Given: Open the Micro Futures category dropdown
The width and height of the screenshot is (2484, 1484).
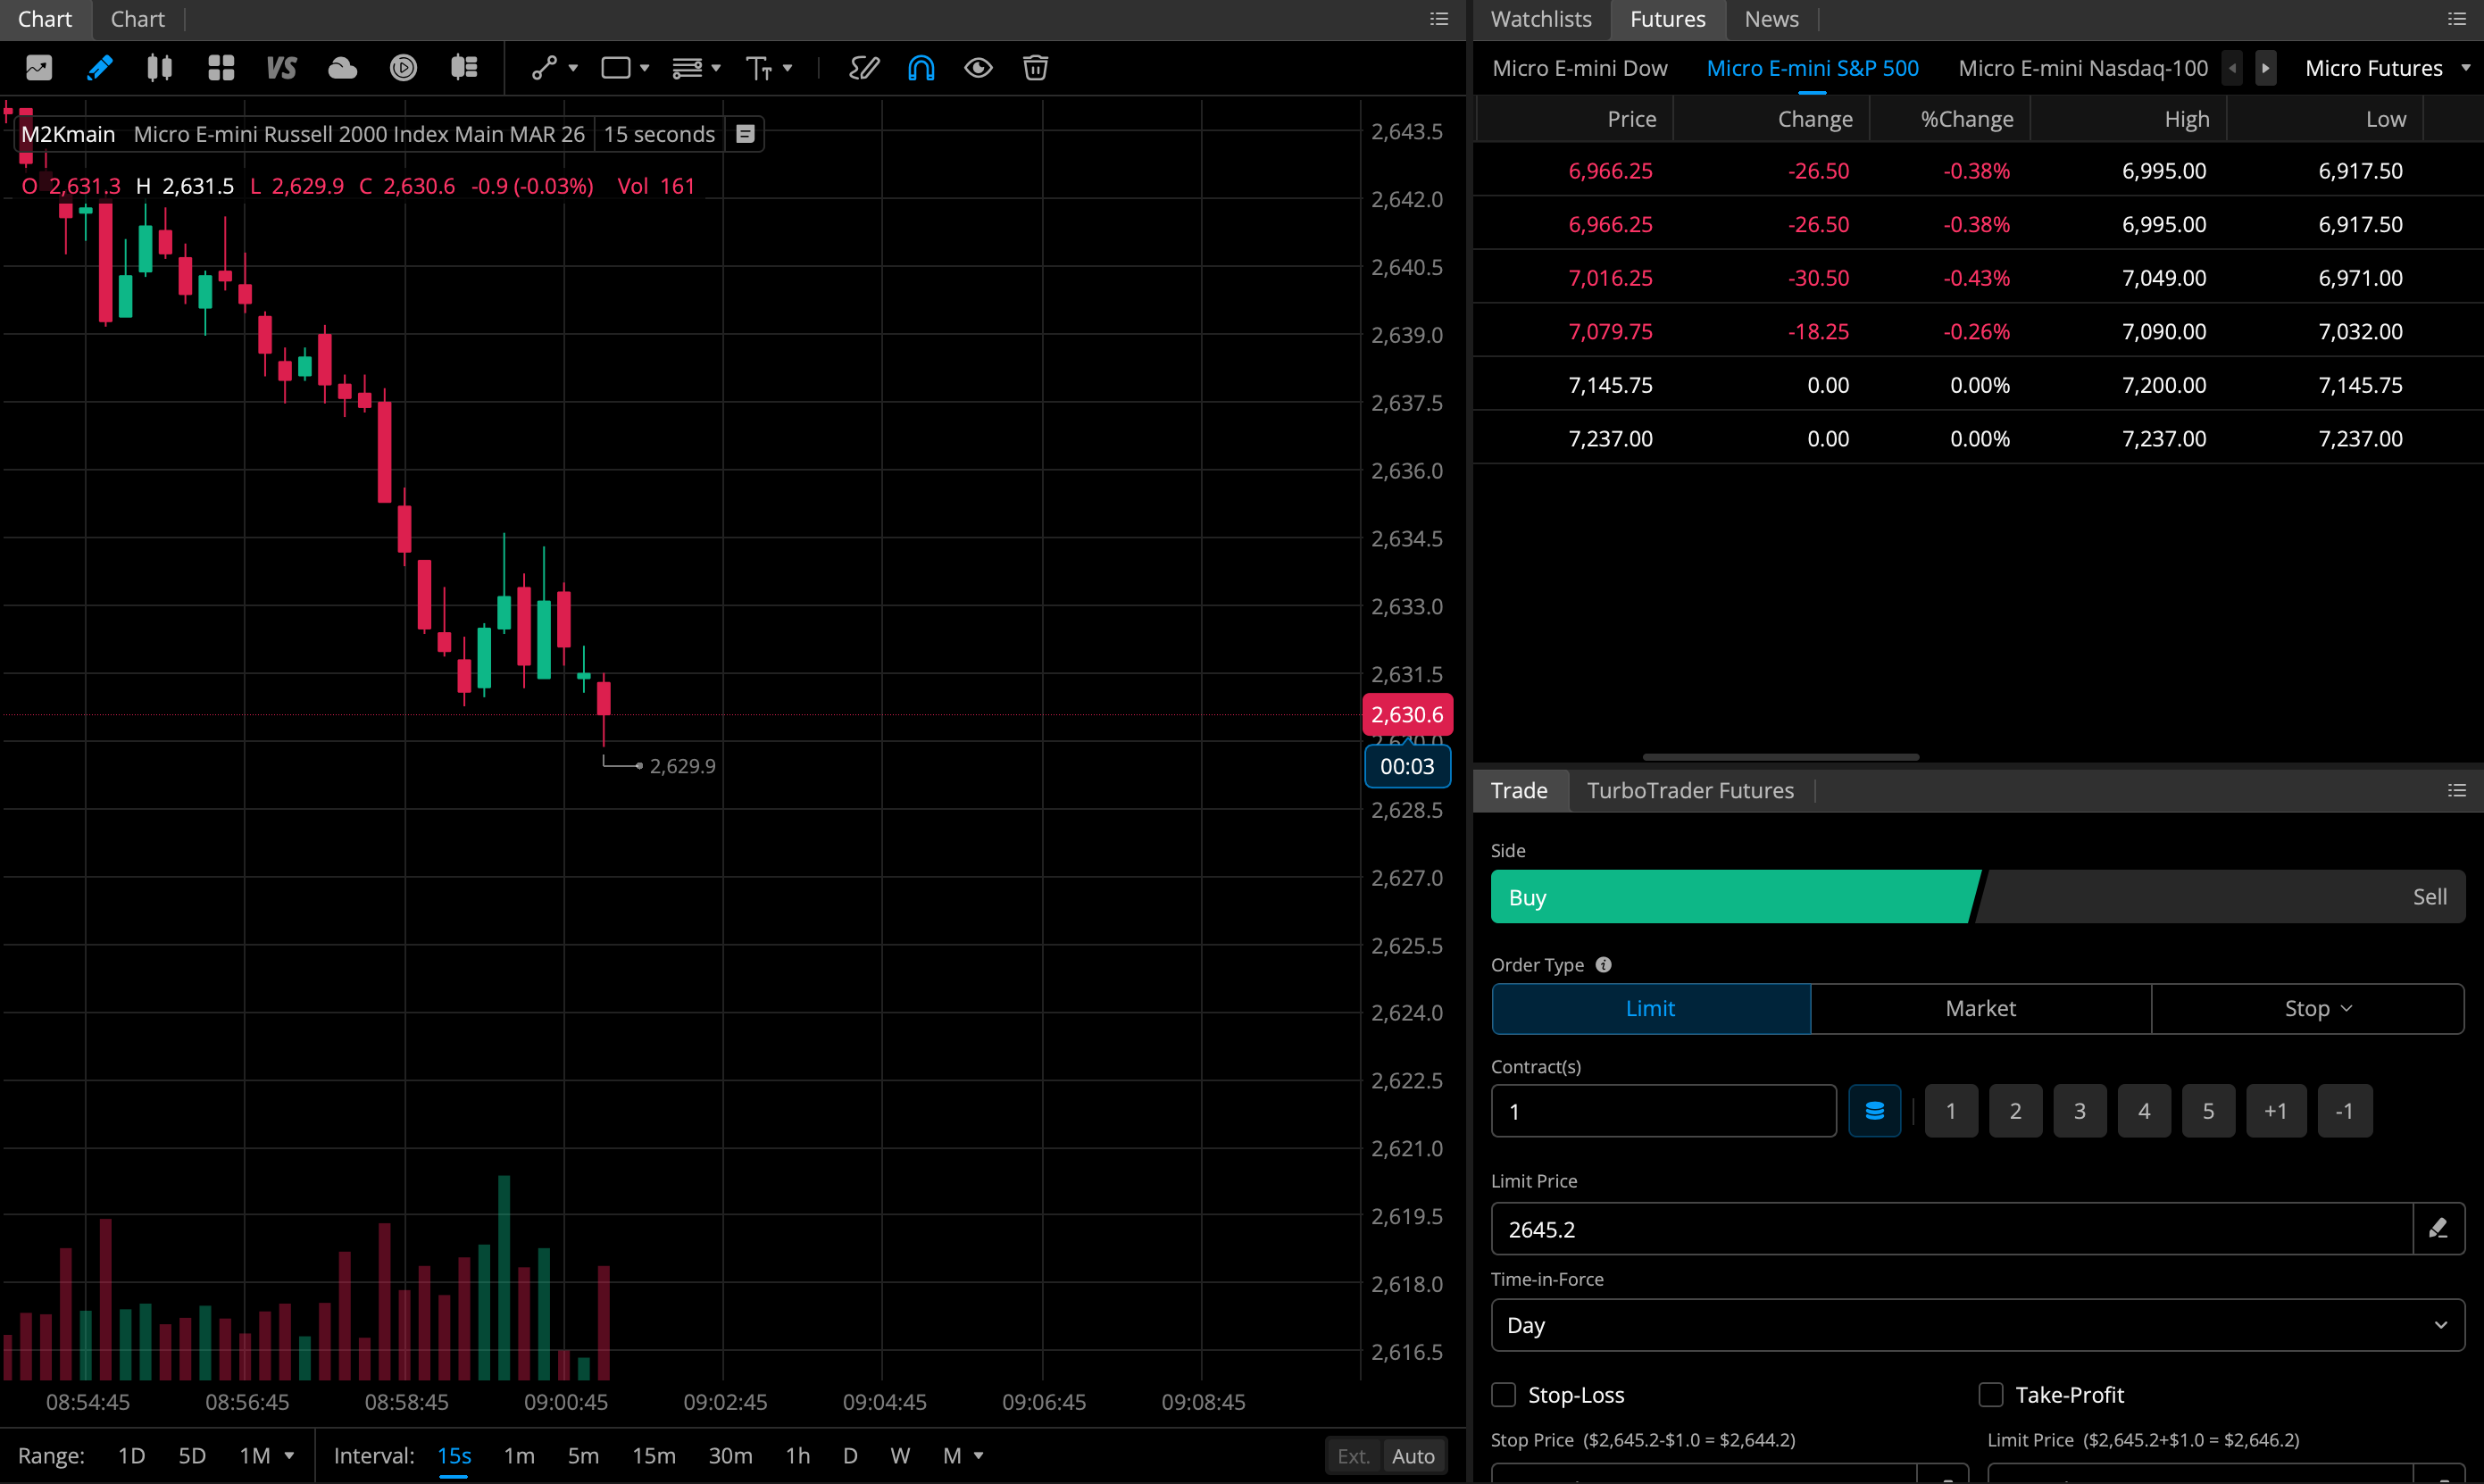Looking at the screenshot, I should tap(2387, 68).
